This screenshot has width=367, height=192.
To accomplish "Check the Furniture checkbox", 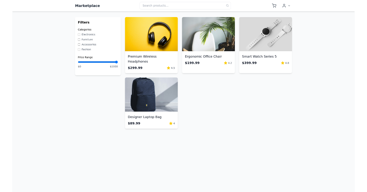I will point(79,39).
